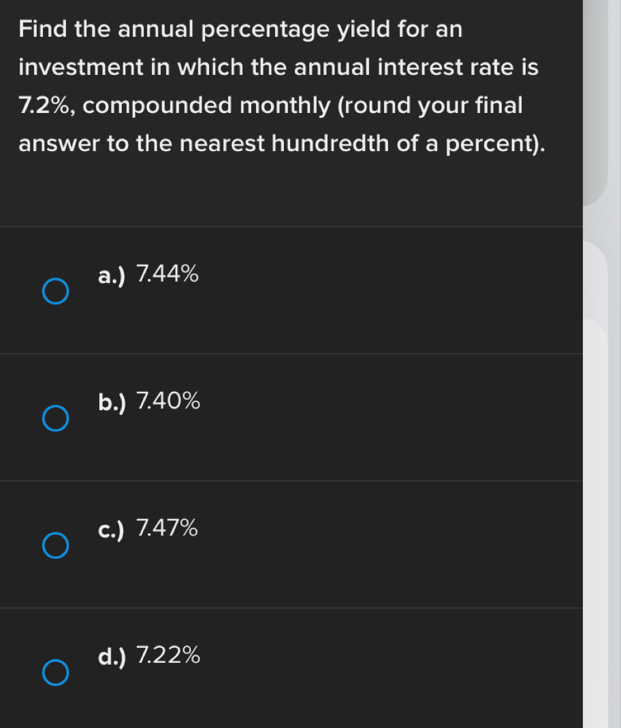Click the 7.47% answer value
The image size is (621, 728).
168,527
